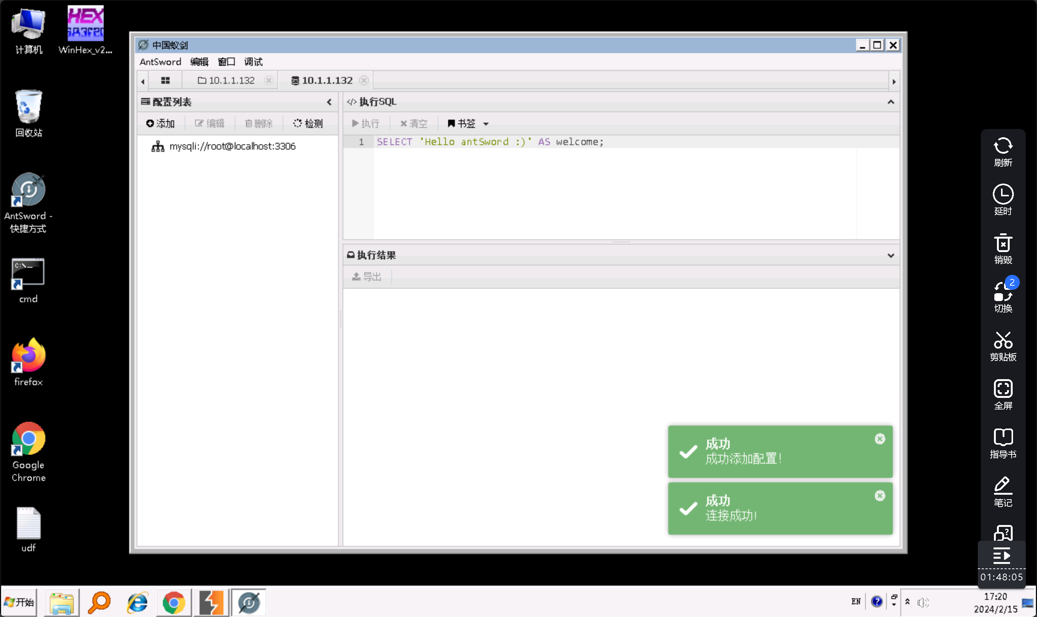Dismiss the 'connection successful' notification

880,495
